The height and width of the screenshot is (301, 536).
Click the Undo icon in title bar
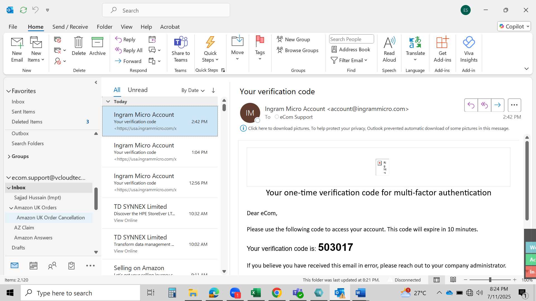[x=35, y=10]
